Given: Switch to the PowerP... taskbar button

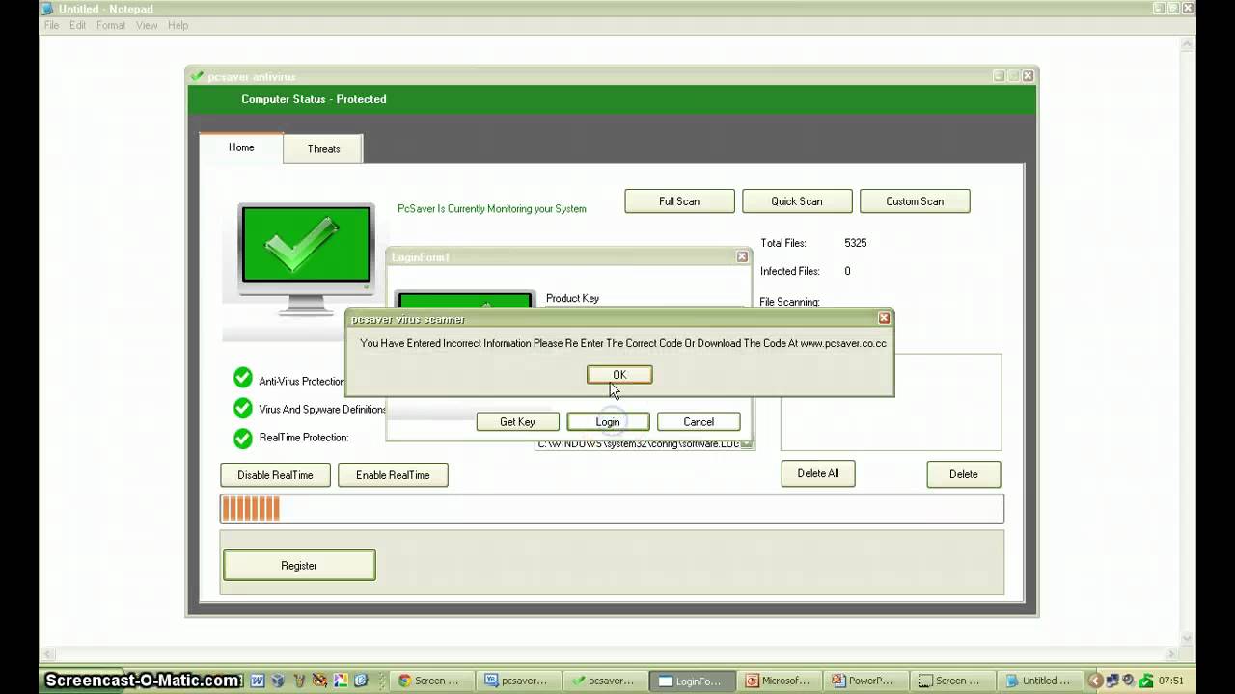Looking at the screenshot, I should (x=866, y=681).
